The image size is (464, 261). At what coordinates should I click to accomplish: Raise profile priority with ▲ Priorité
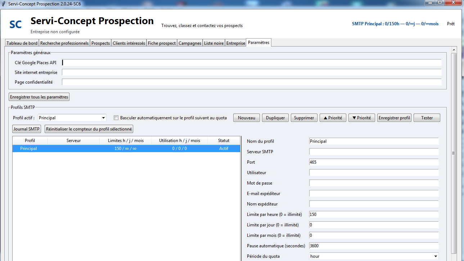(333, 118)
